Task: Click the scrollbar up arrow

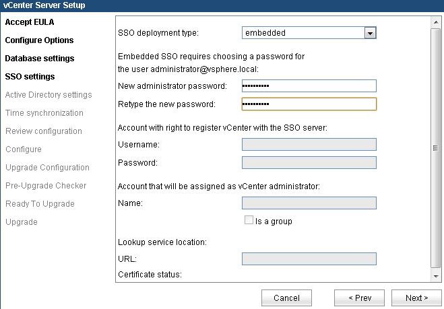Action: (x=435, y=22)
